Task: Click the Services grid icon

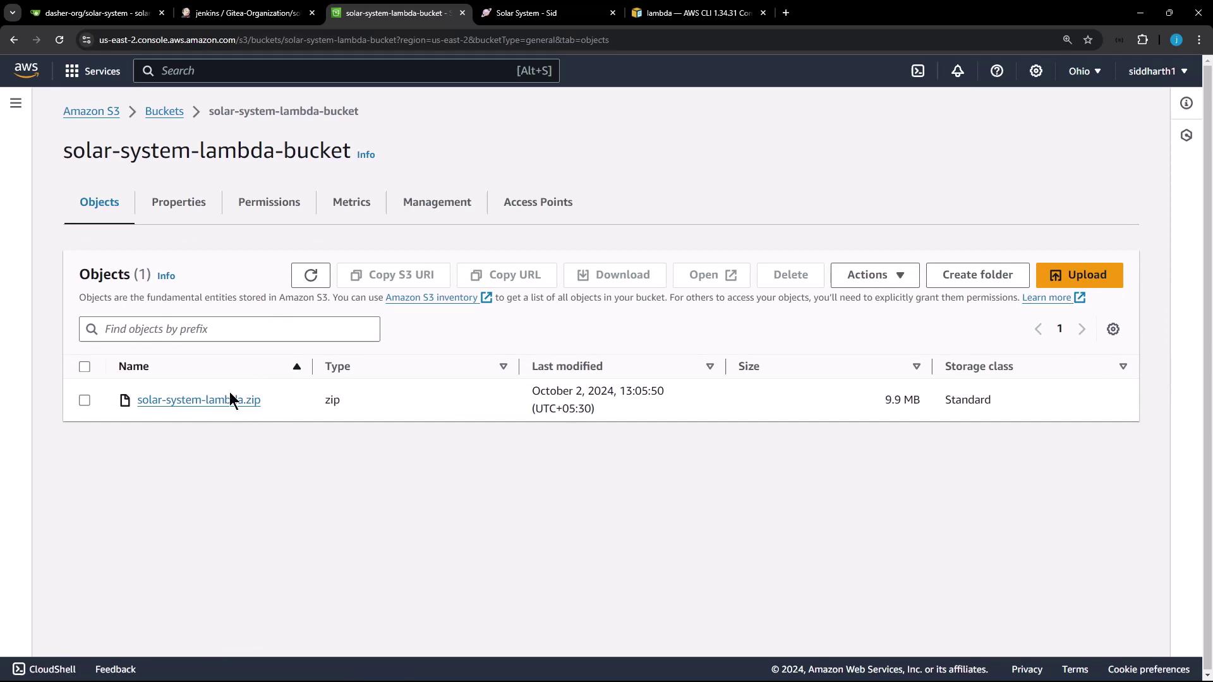Action: coord(72,71)
